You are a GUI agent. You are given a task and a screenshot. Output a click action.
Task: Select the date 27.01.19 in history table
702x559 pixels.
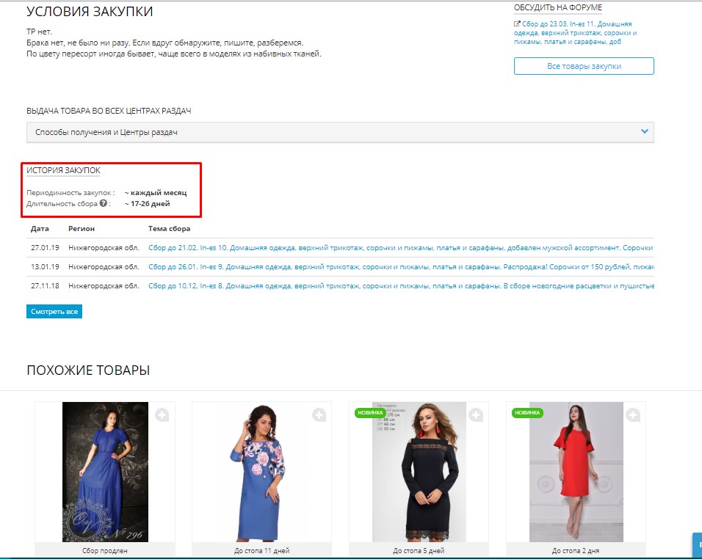pos(45,248)
